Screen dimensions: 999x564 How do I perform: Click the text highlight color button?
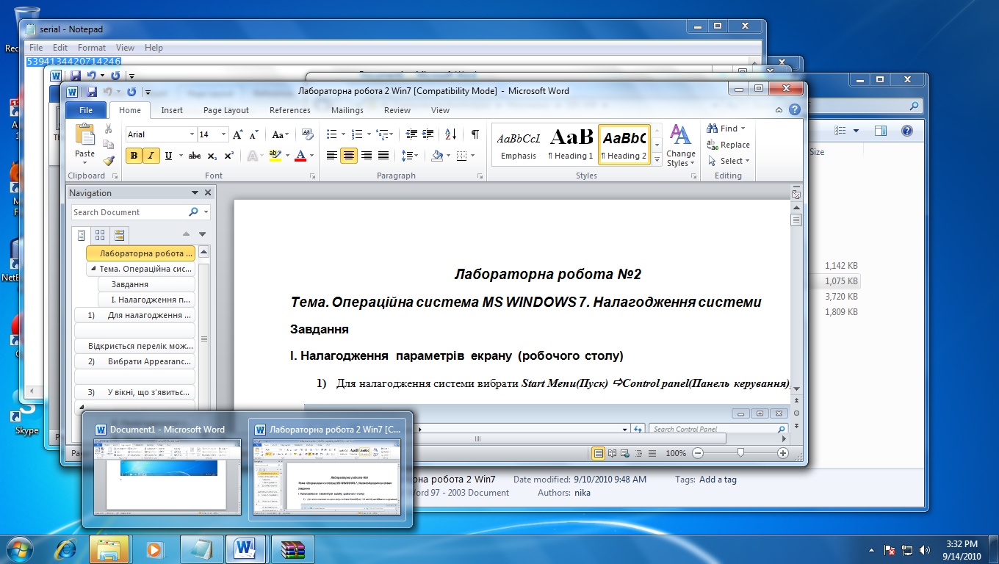275,156
